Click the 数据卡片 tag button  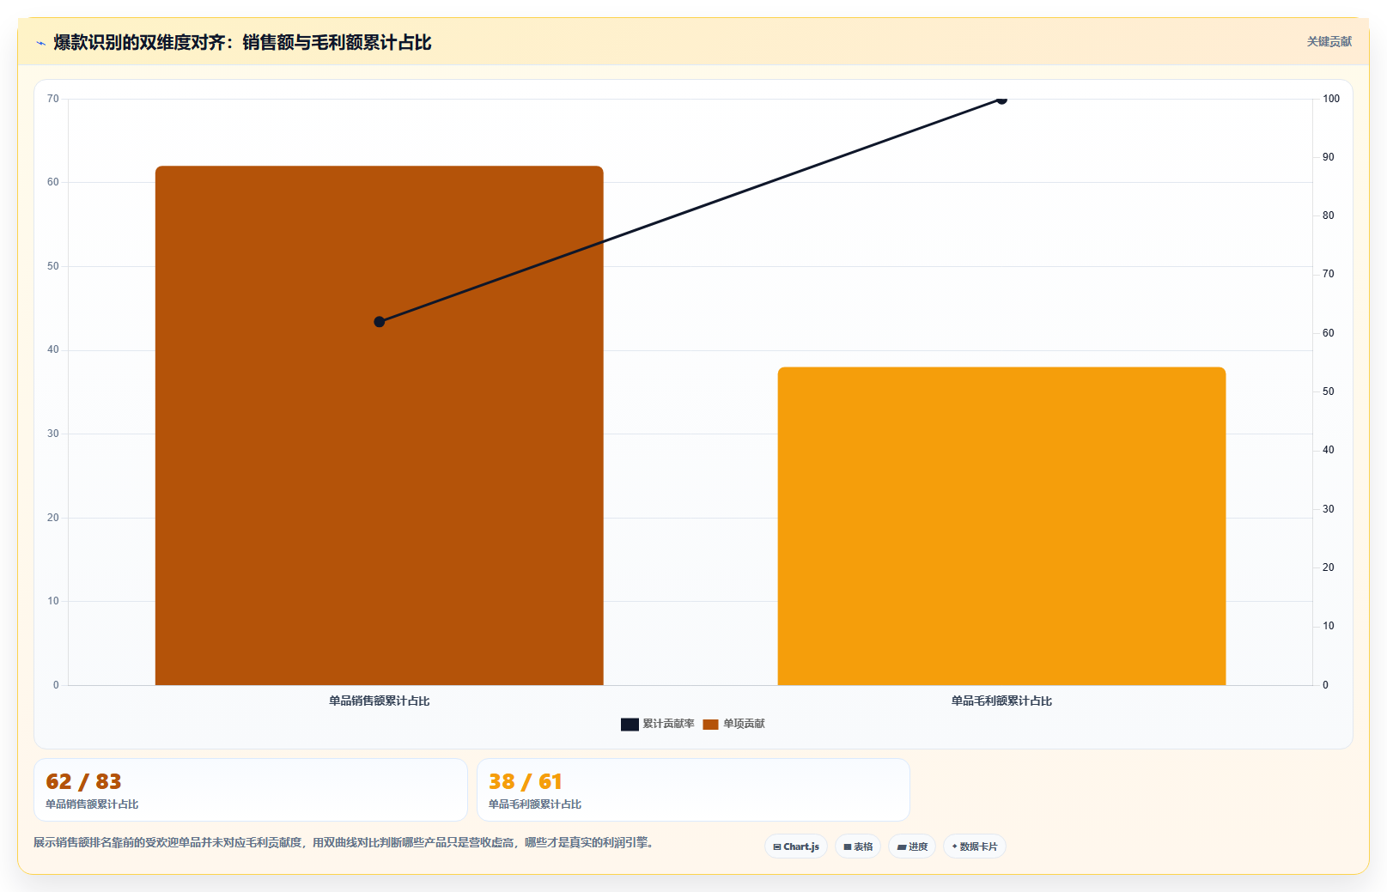975,846
